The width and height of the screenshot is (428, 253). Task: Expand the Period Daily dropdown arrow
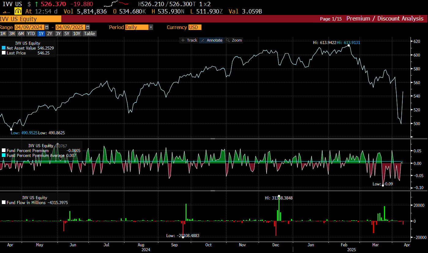click(x=150, y=27)
